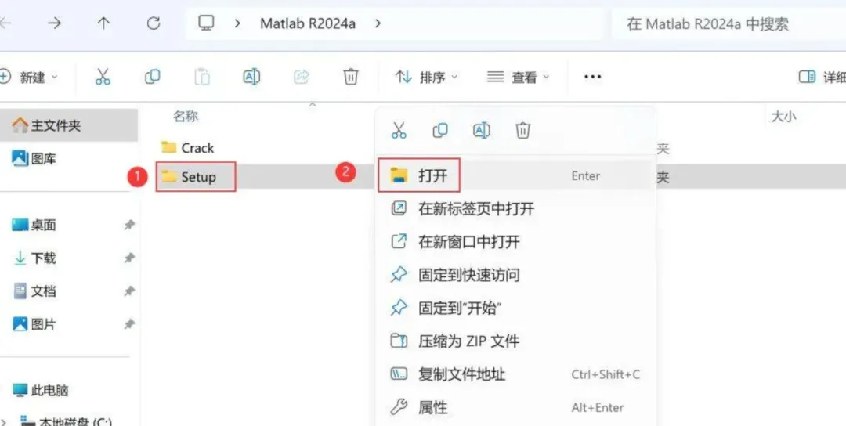846x426 pixels.
Task: Open the 查看 view dropdown
Action: 518,77
